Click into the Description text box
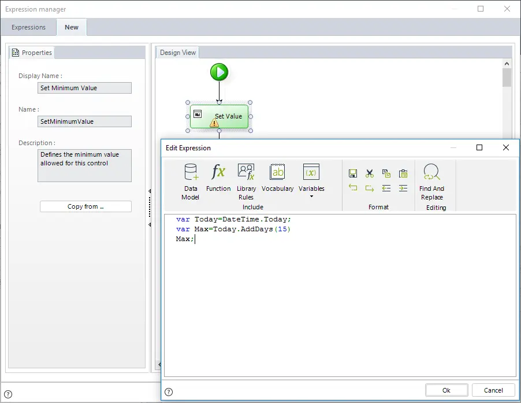 84,165
